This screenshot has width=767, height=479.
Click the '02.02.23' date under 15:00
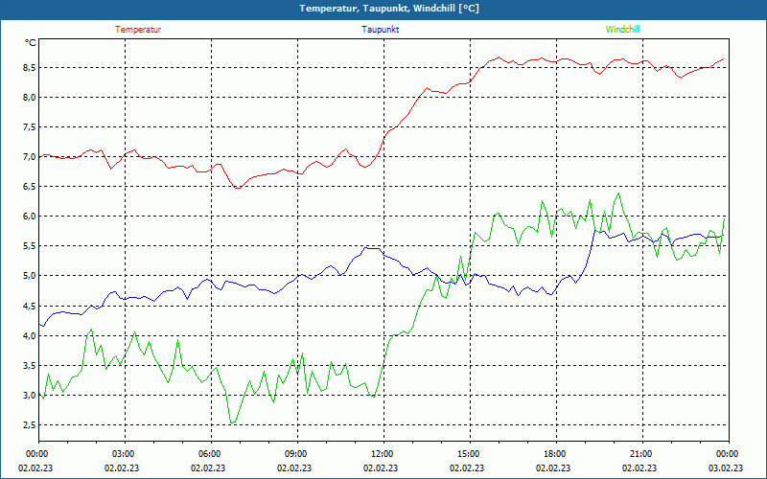coord(467,468)
